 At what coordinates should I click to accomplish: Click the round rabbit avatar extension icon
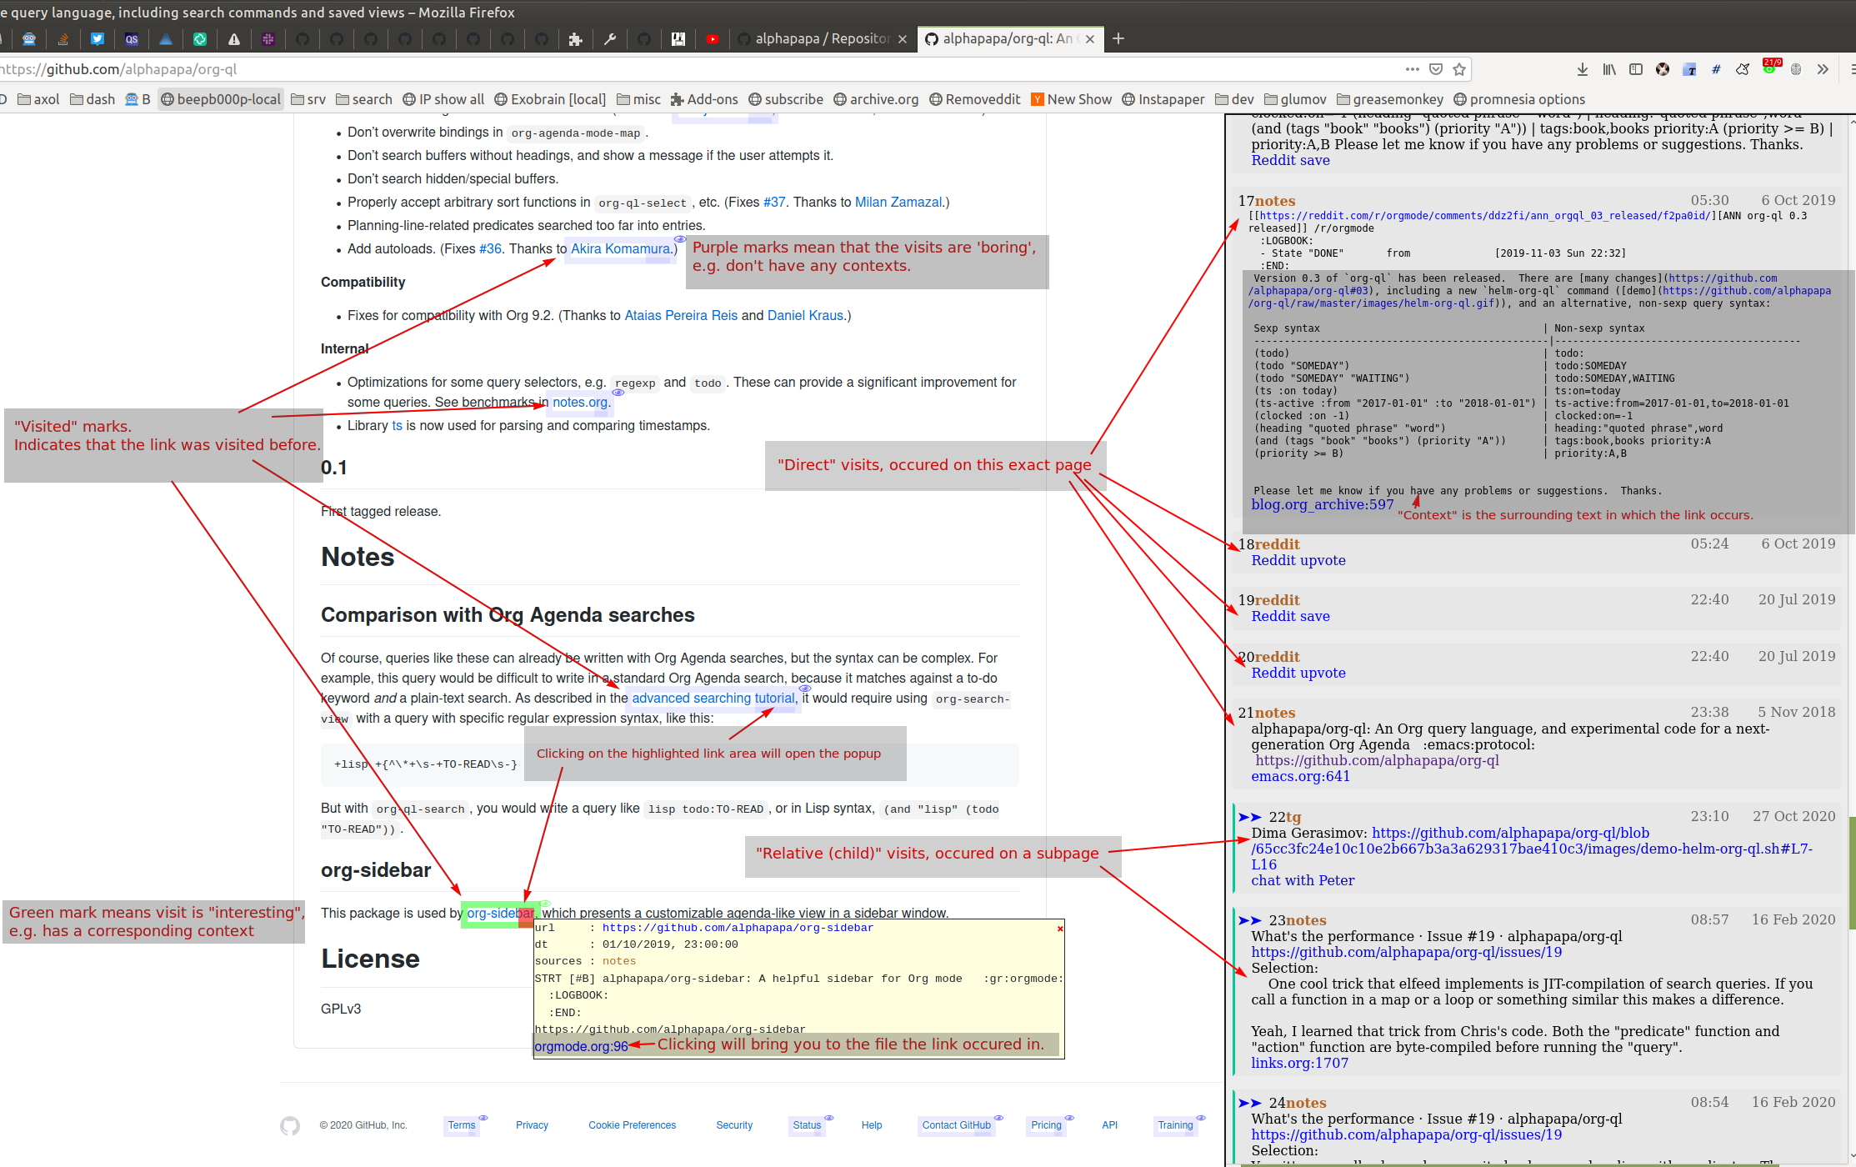coord(1663,69)
